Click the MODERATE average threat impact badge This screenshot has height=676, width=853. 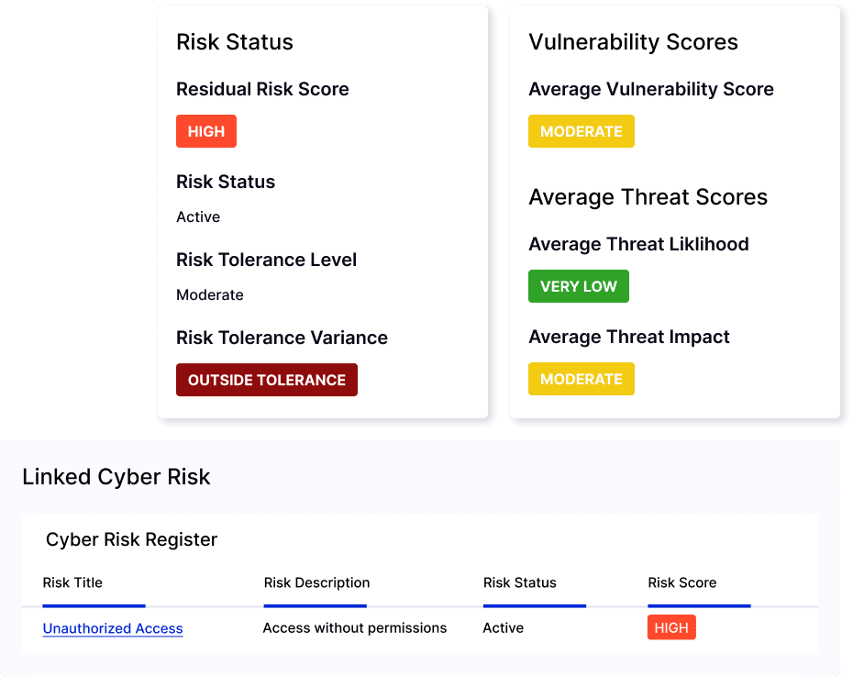coord(582,379)
